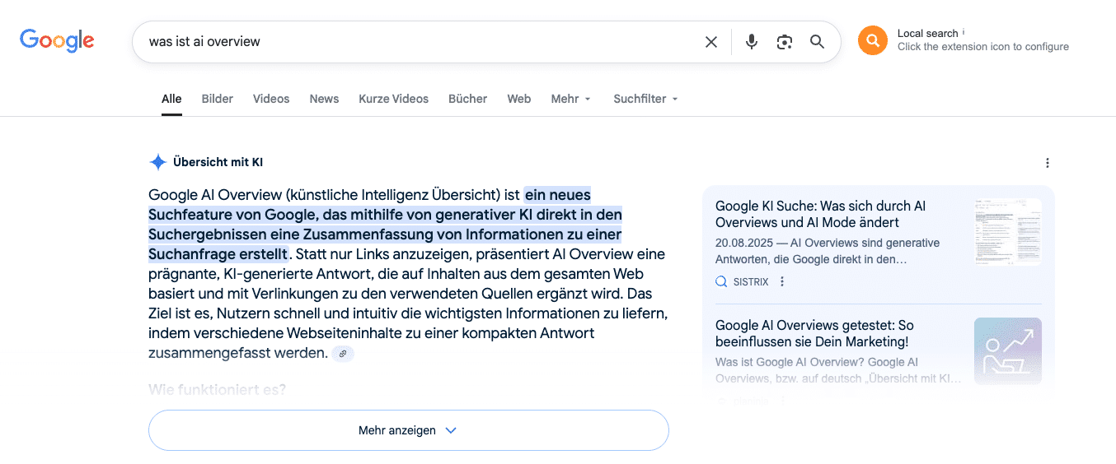Viewport: 1116px width, 464px height.
Task: Expand the Mehr dropdown
Action: tap(571, 99)
